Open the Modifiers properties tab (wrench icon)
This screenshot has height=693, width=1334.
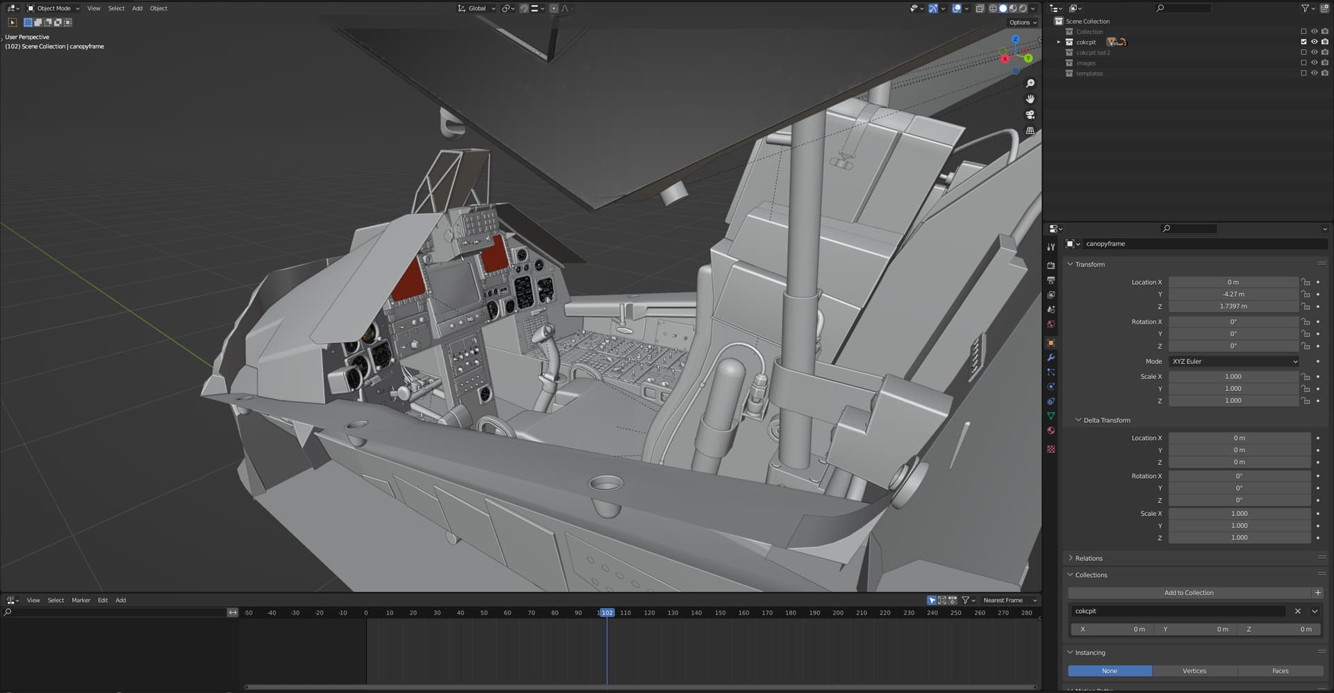tap(1051, 358)
